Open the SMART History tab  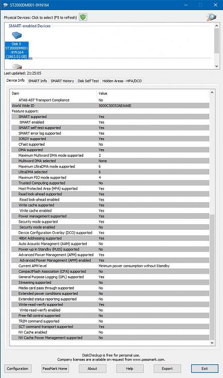click(62, 81)
